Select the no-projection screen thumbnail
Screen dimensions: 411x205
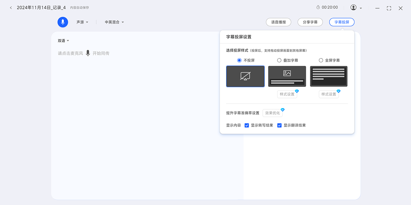pyautogui.click(x=245, y=76)
